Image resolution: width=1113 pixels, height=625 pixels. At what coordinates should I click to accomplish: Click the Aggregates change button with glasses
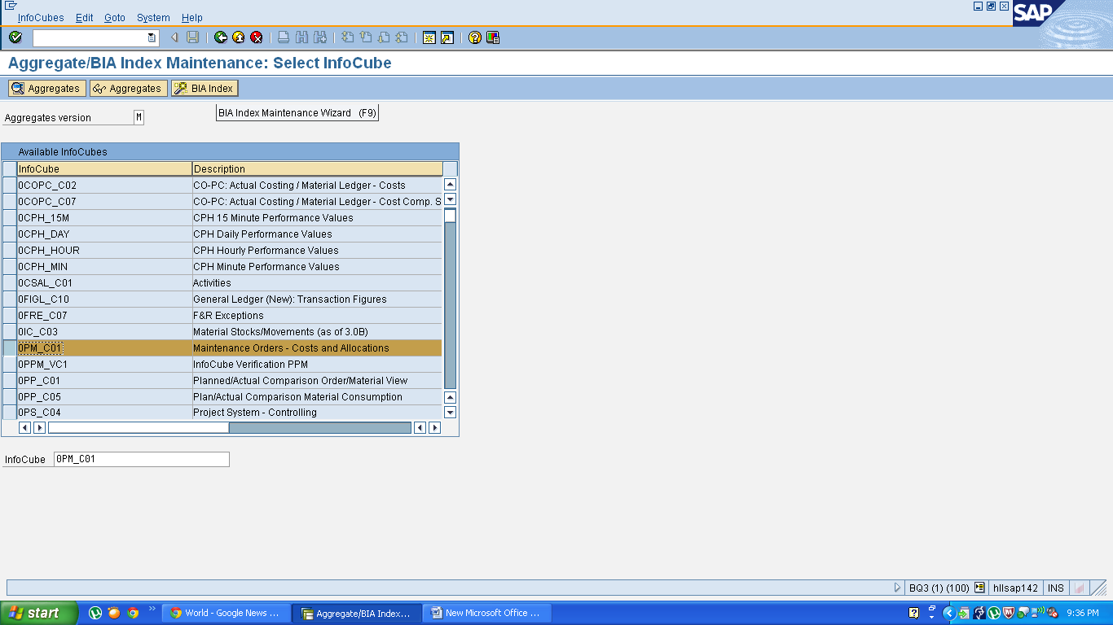pos(128,88)
